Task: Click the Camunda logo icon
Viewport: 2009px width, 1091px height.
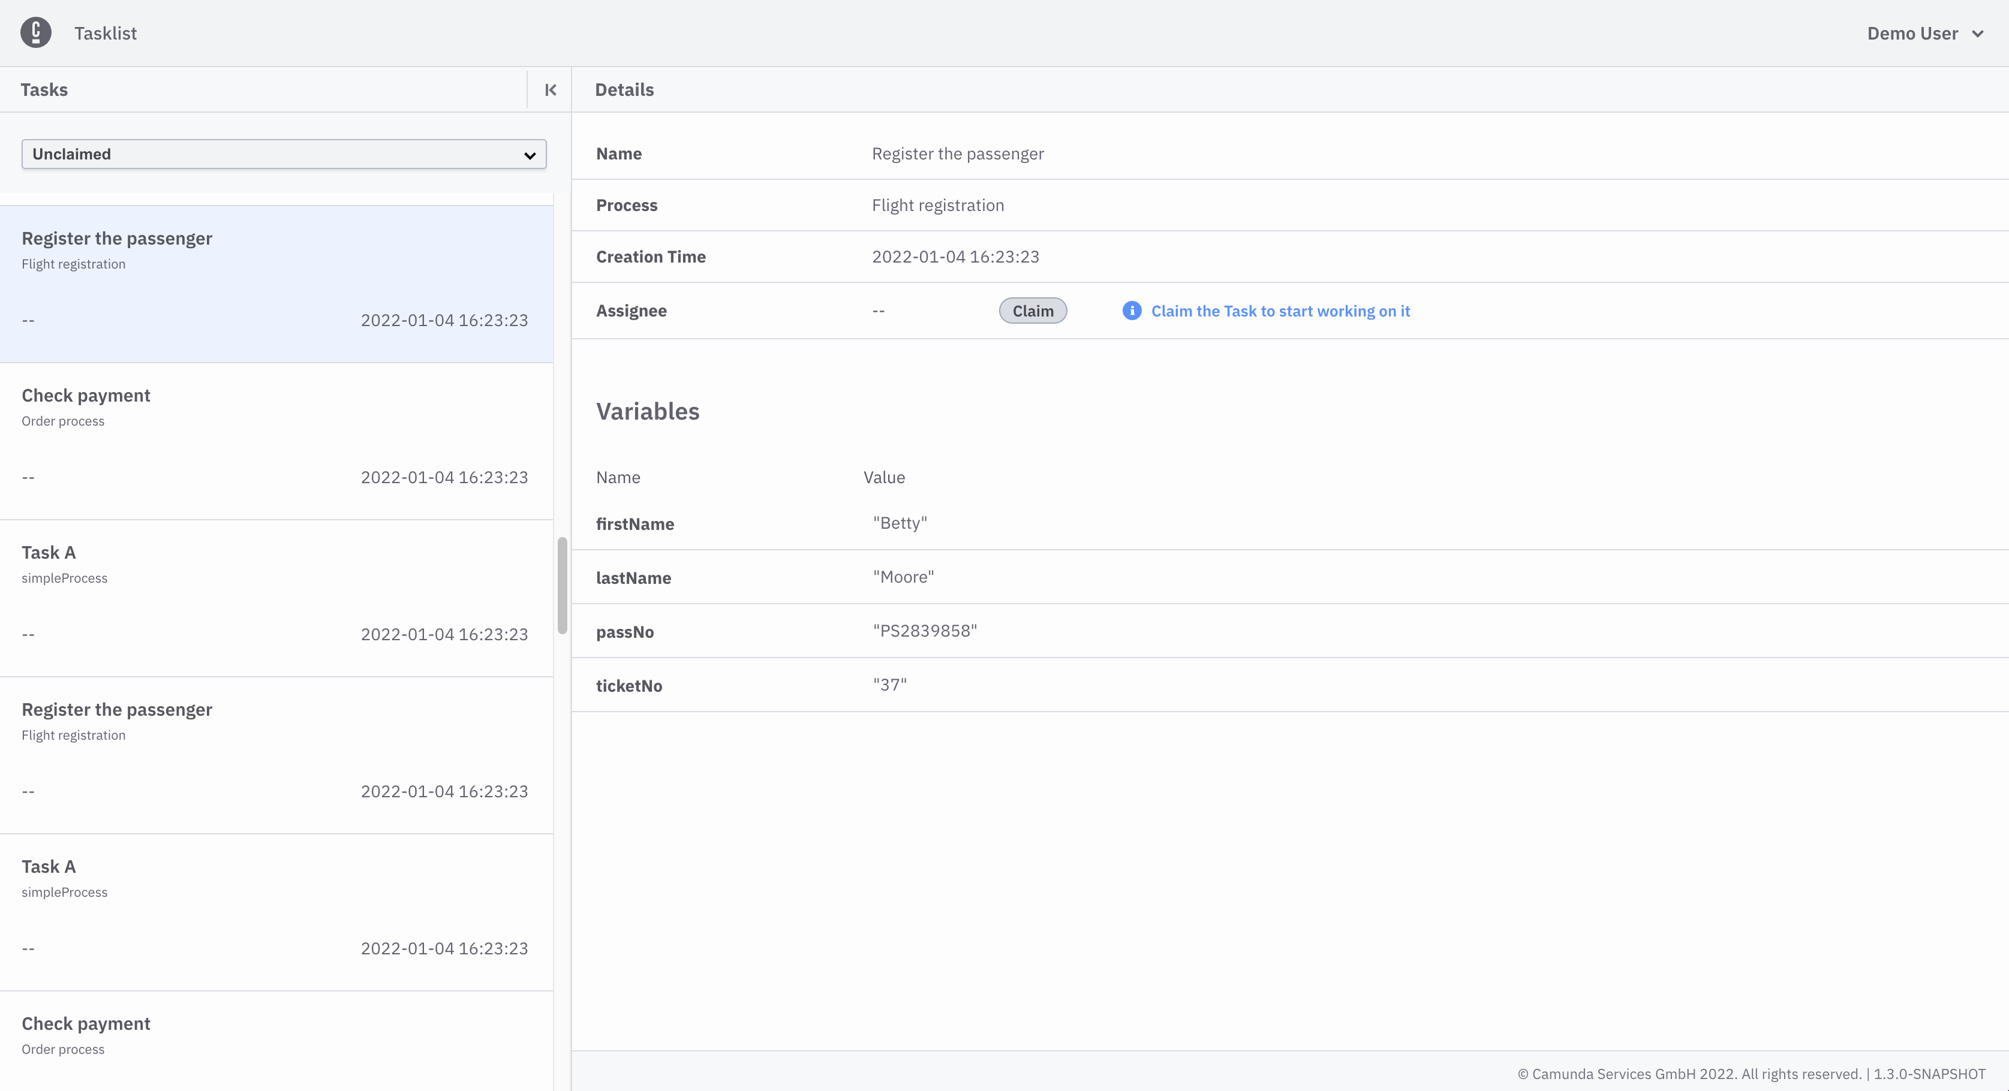Action: click(x=36, y=33)
